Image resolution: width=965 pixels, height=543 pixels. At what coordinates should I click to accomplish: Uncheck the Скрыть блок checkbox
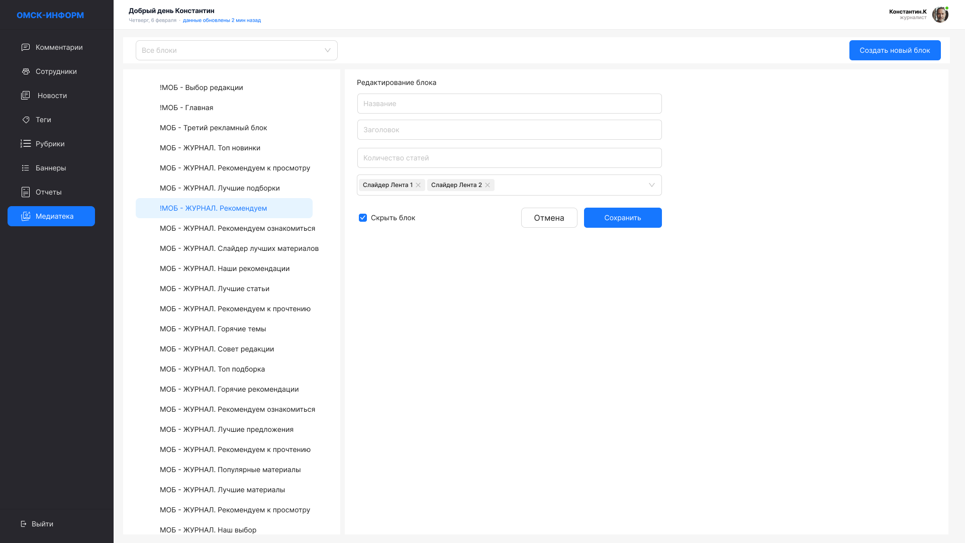click(x=363, y=218)
